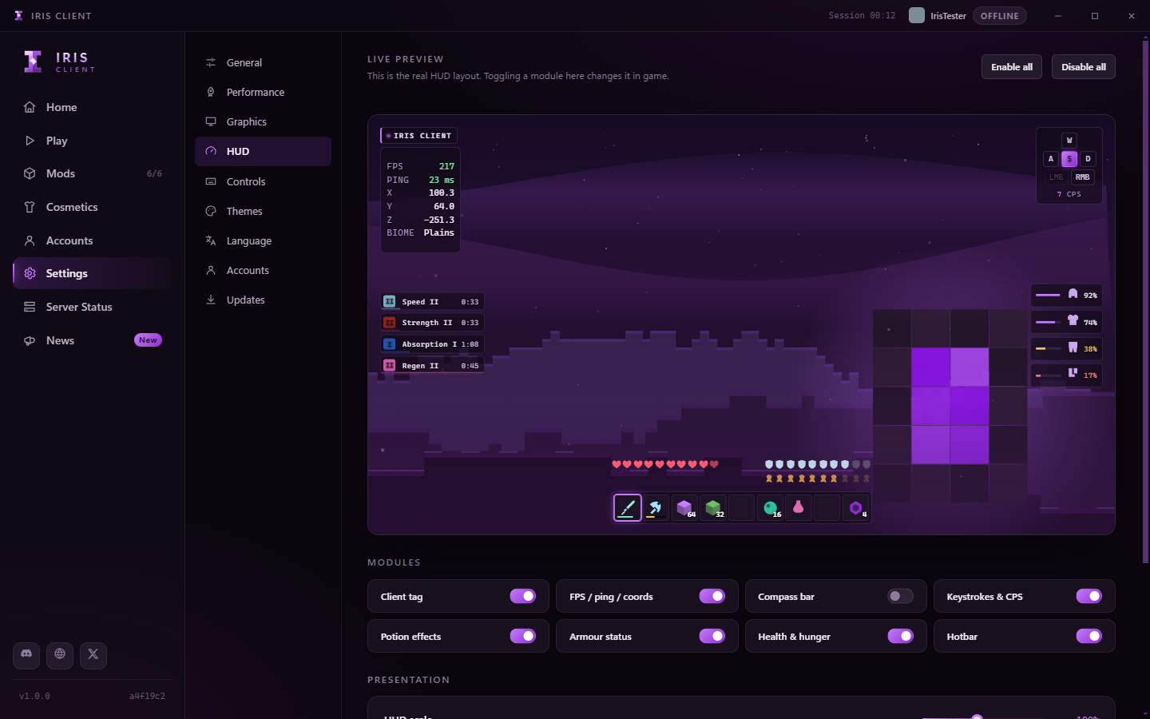Click the Home house icon
This screenshot has width=1150, height=719.
coord(30,107)
